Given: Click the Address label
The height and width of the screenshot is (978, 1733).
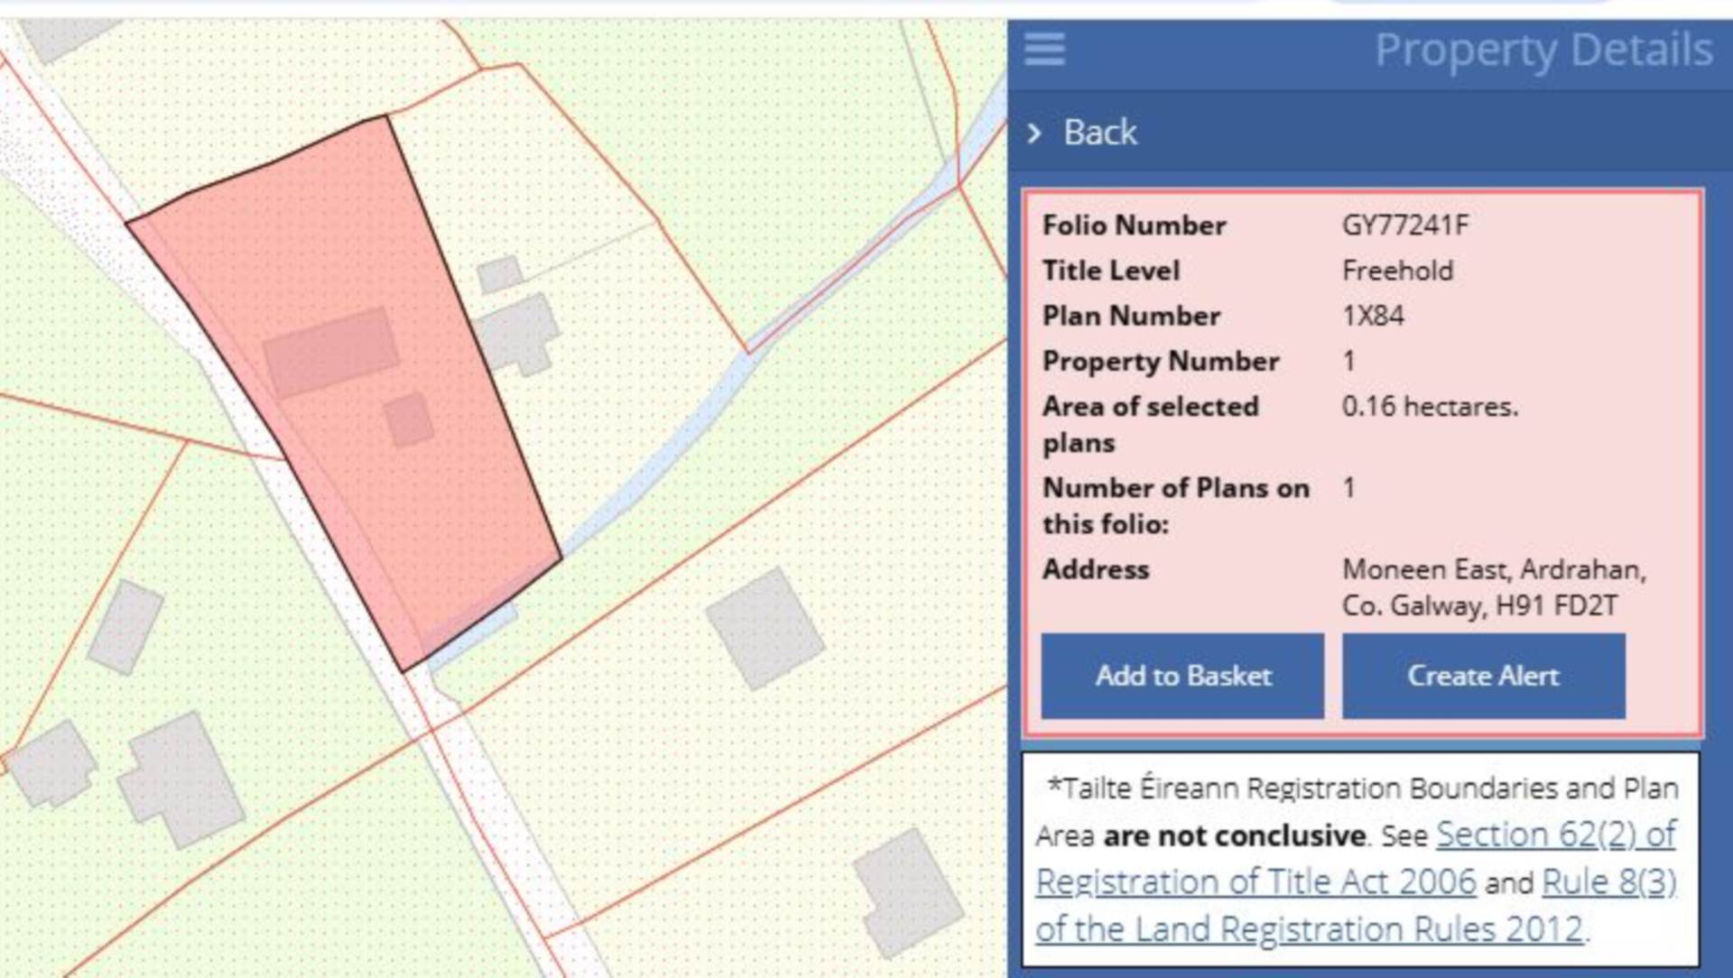Looking at the screenshot, I should [x=1096, y=569].
